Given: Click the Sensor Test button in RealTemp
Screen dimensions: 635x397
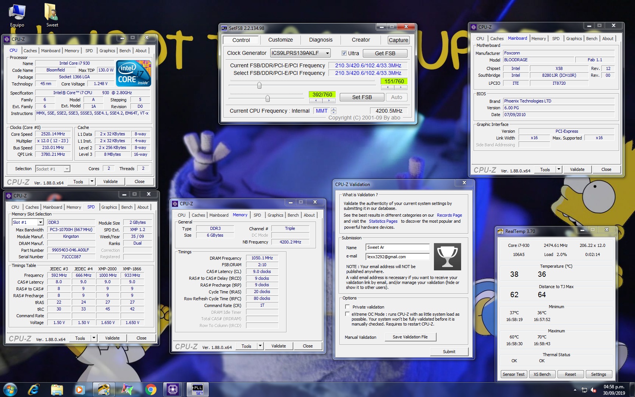Looking at the screenshot, I should pyautogui.click(x=513, y=374).
